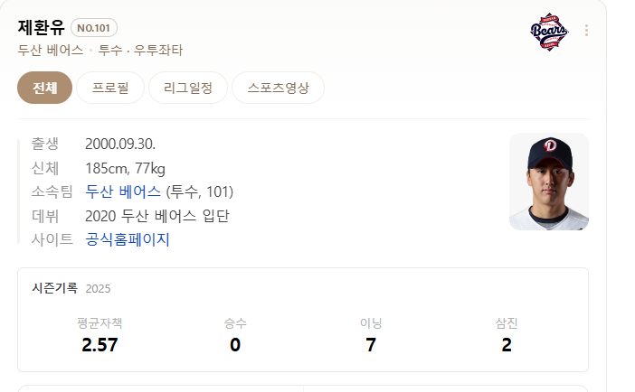Click the 시즌기록 2025 heading

(71, 288)
